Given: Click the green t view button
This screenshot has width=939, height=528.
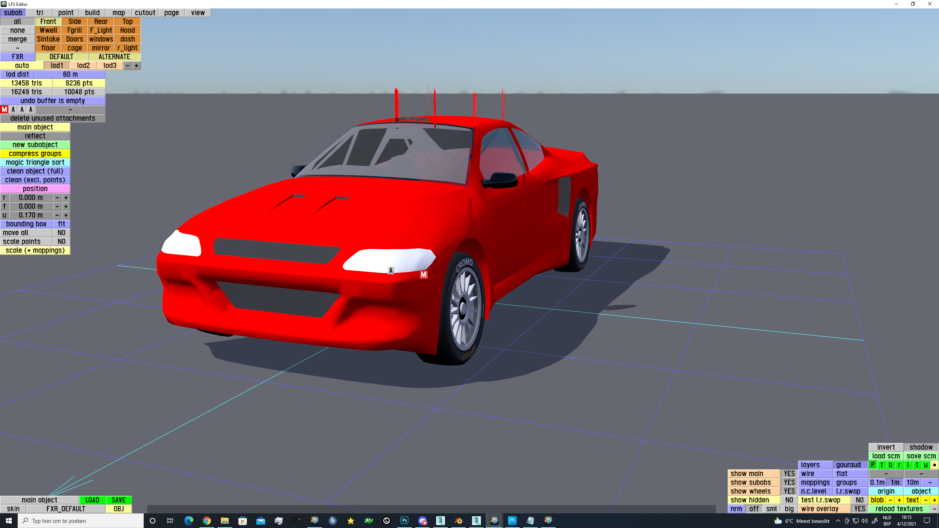Looking at the screenshot, I should point(917,465).
